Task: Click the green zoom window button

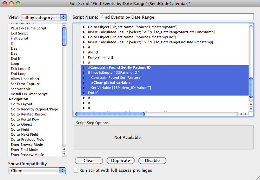Action: pyautogui.click(x=18, y=3)
